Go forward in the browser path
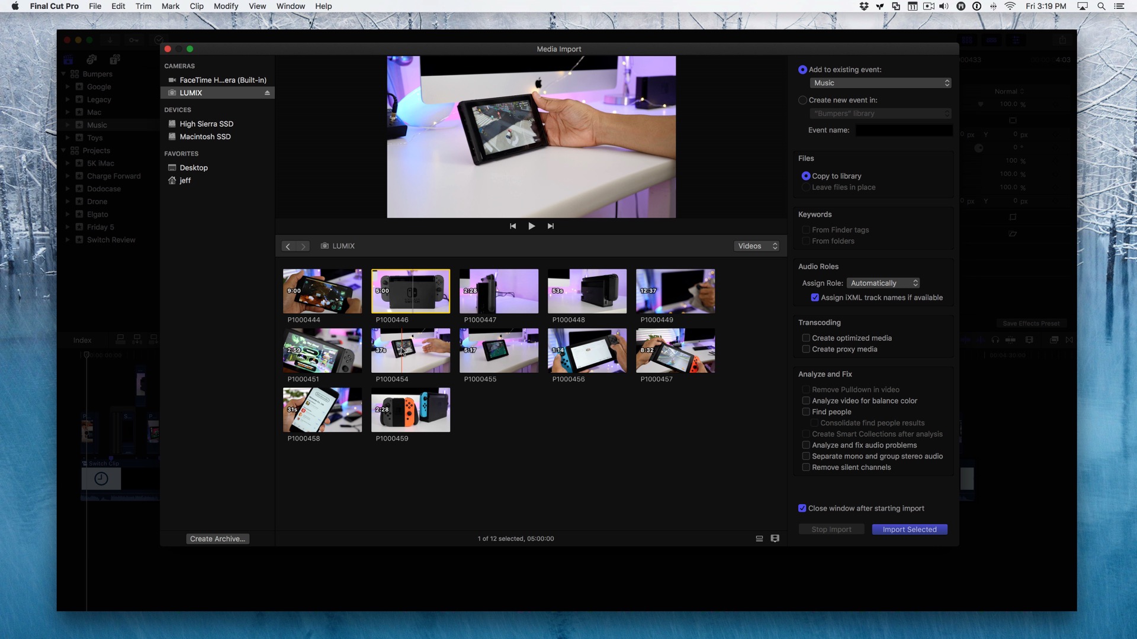The width and height of the screenshot is (1137, 639). click(x=303, y=246)
